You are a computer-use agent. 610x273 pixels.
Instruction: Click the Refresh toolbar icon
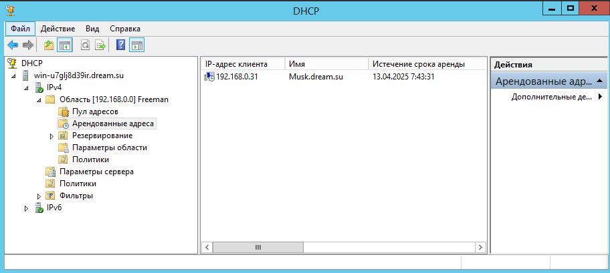click(85, 45)
